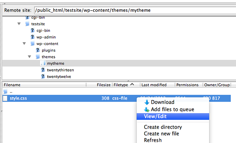Sort by the Owner/Group column header
Screen dimensions: 236x143
[217, 85]
